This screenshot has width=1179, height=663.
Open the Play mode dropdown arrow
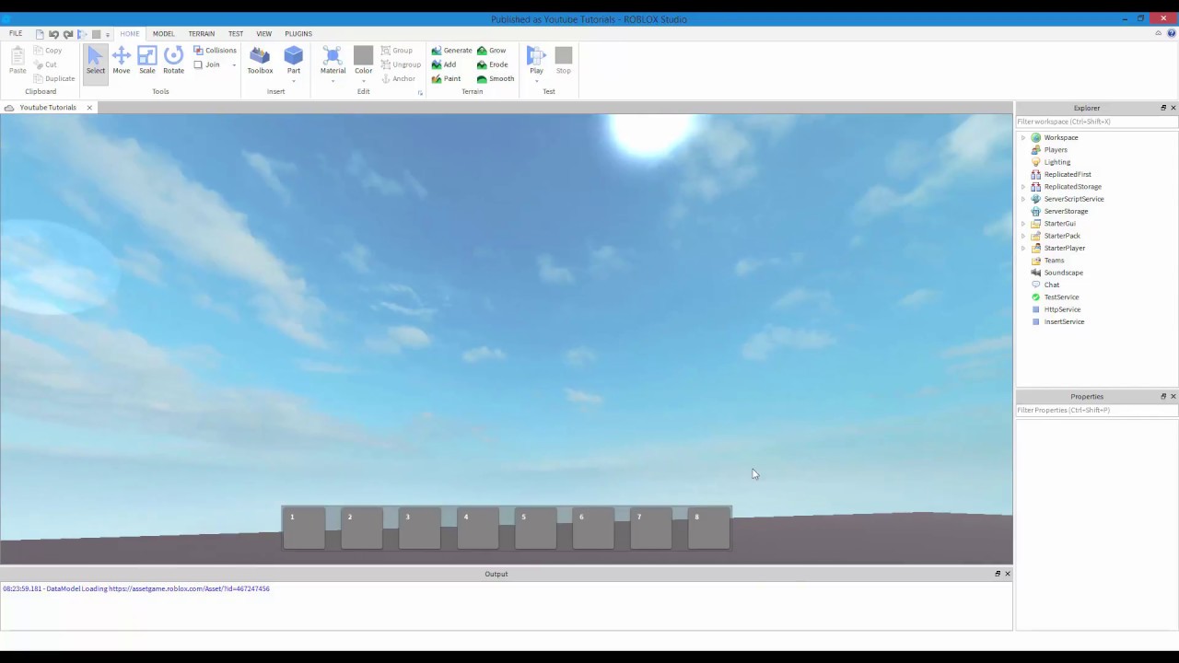536,81
